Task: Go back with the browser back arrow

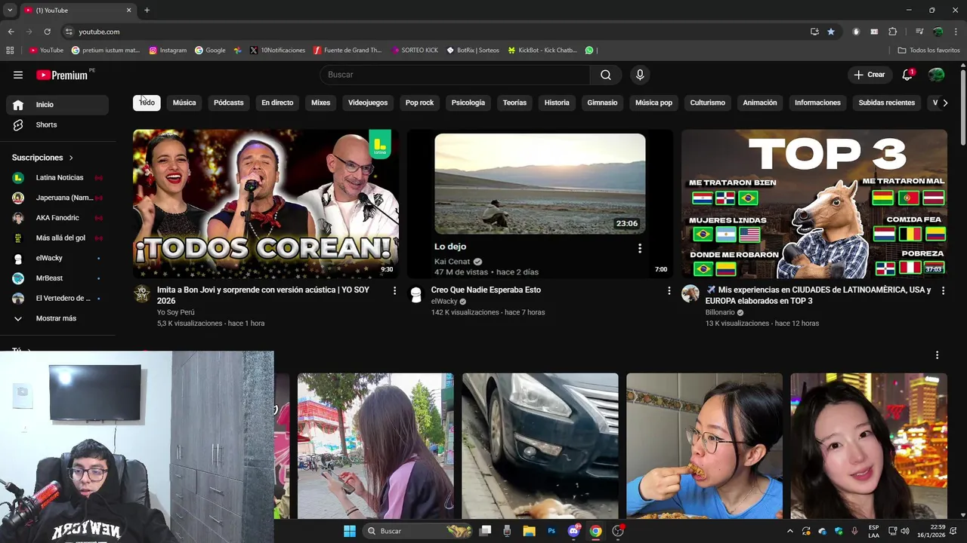Action: (11, 32)
